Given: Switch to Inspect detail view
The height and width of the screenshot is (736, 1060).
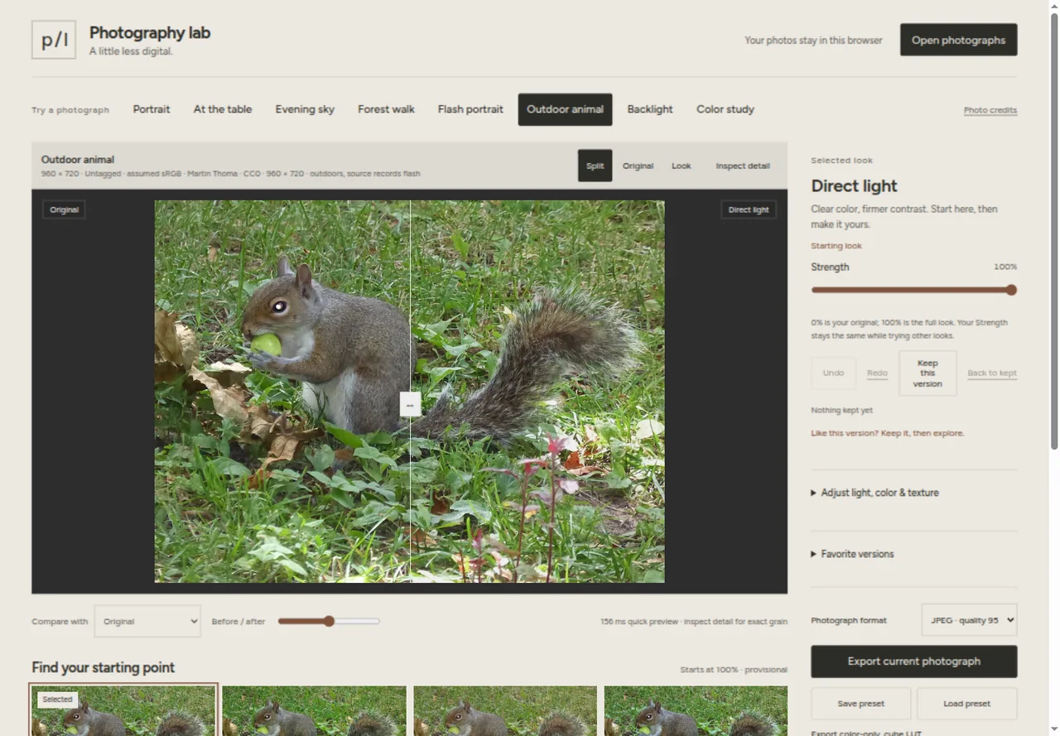Looking at the screenshot, I should (x=743, y=166).
